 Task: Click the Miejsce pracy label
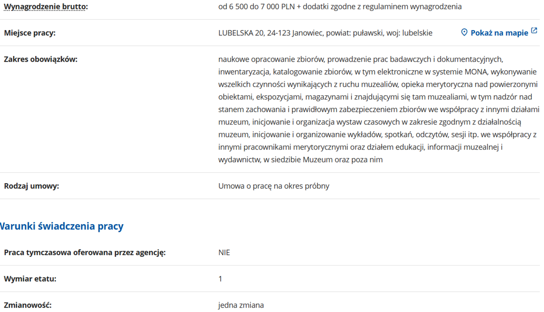point(30,33)
